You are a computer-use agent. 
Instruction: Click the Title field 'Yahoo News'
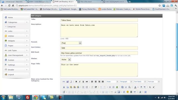tap(99, 20)
